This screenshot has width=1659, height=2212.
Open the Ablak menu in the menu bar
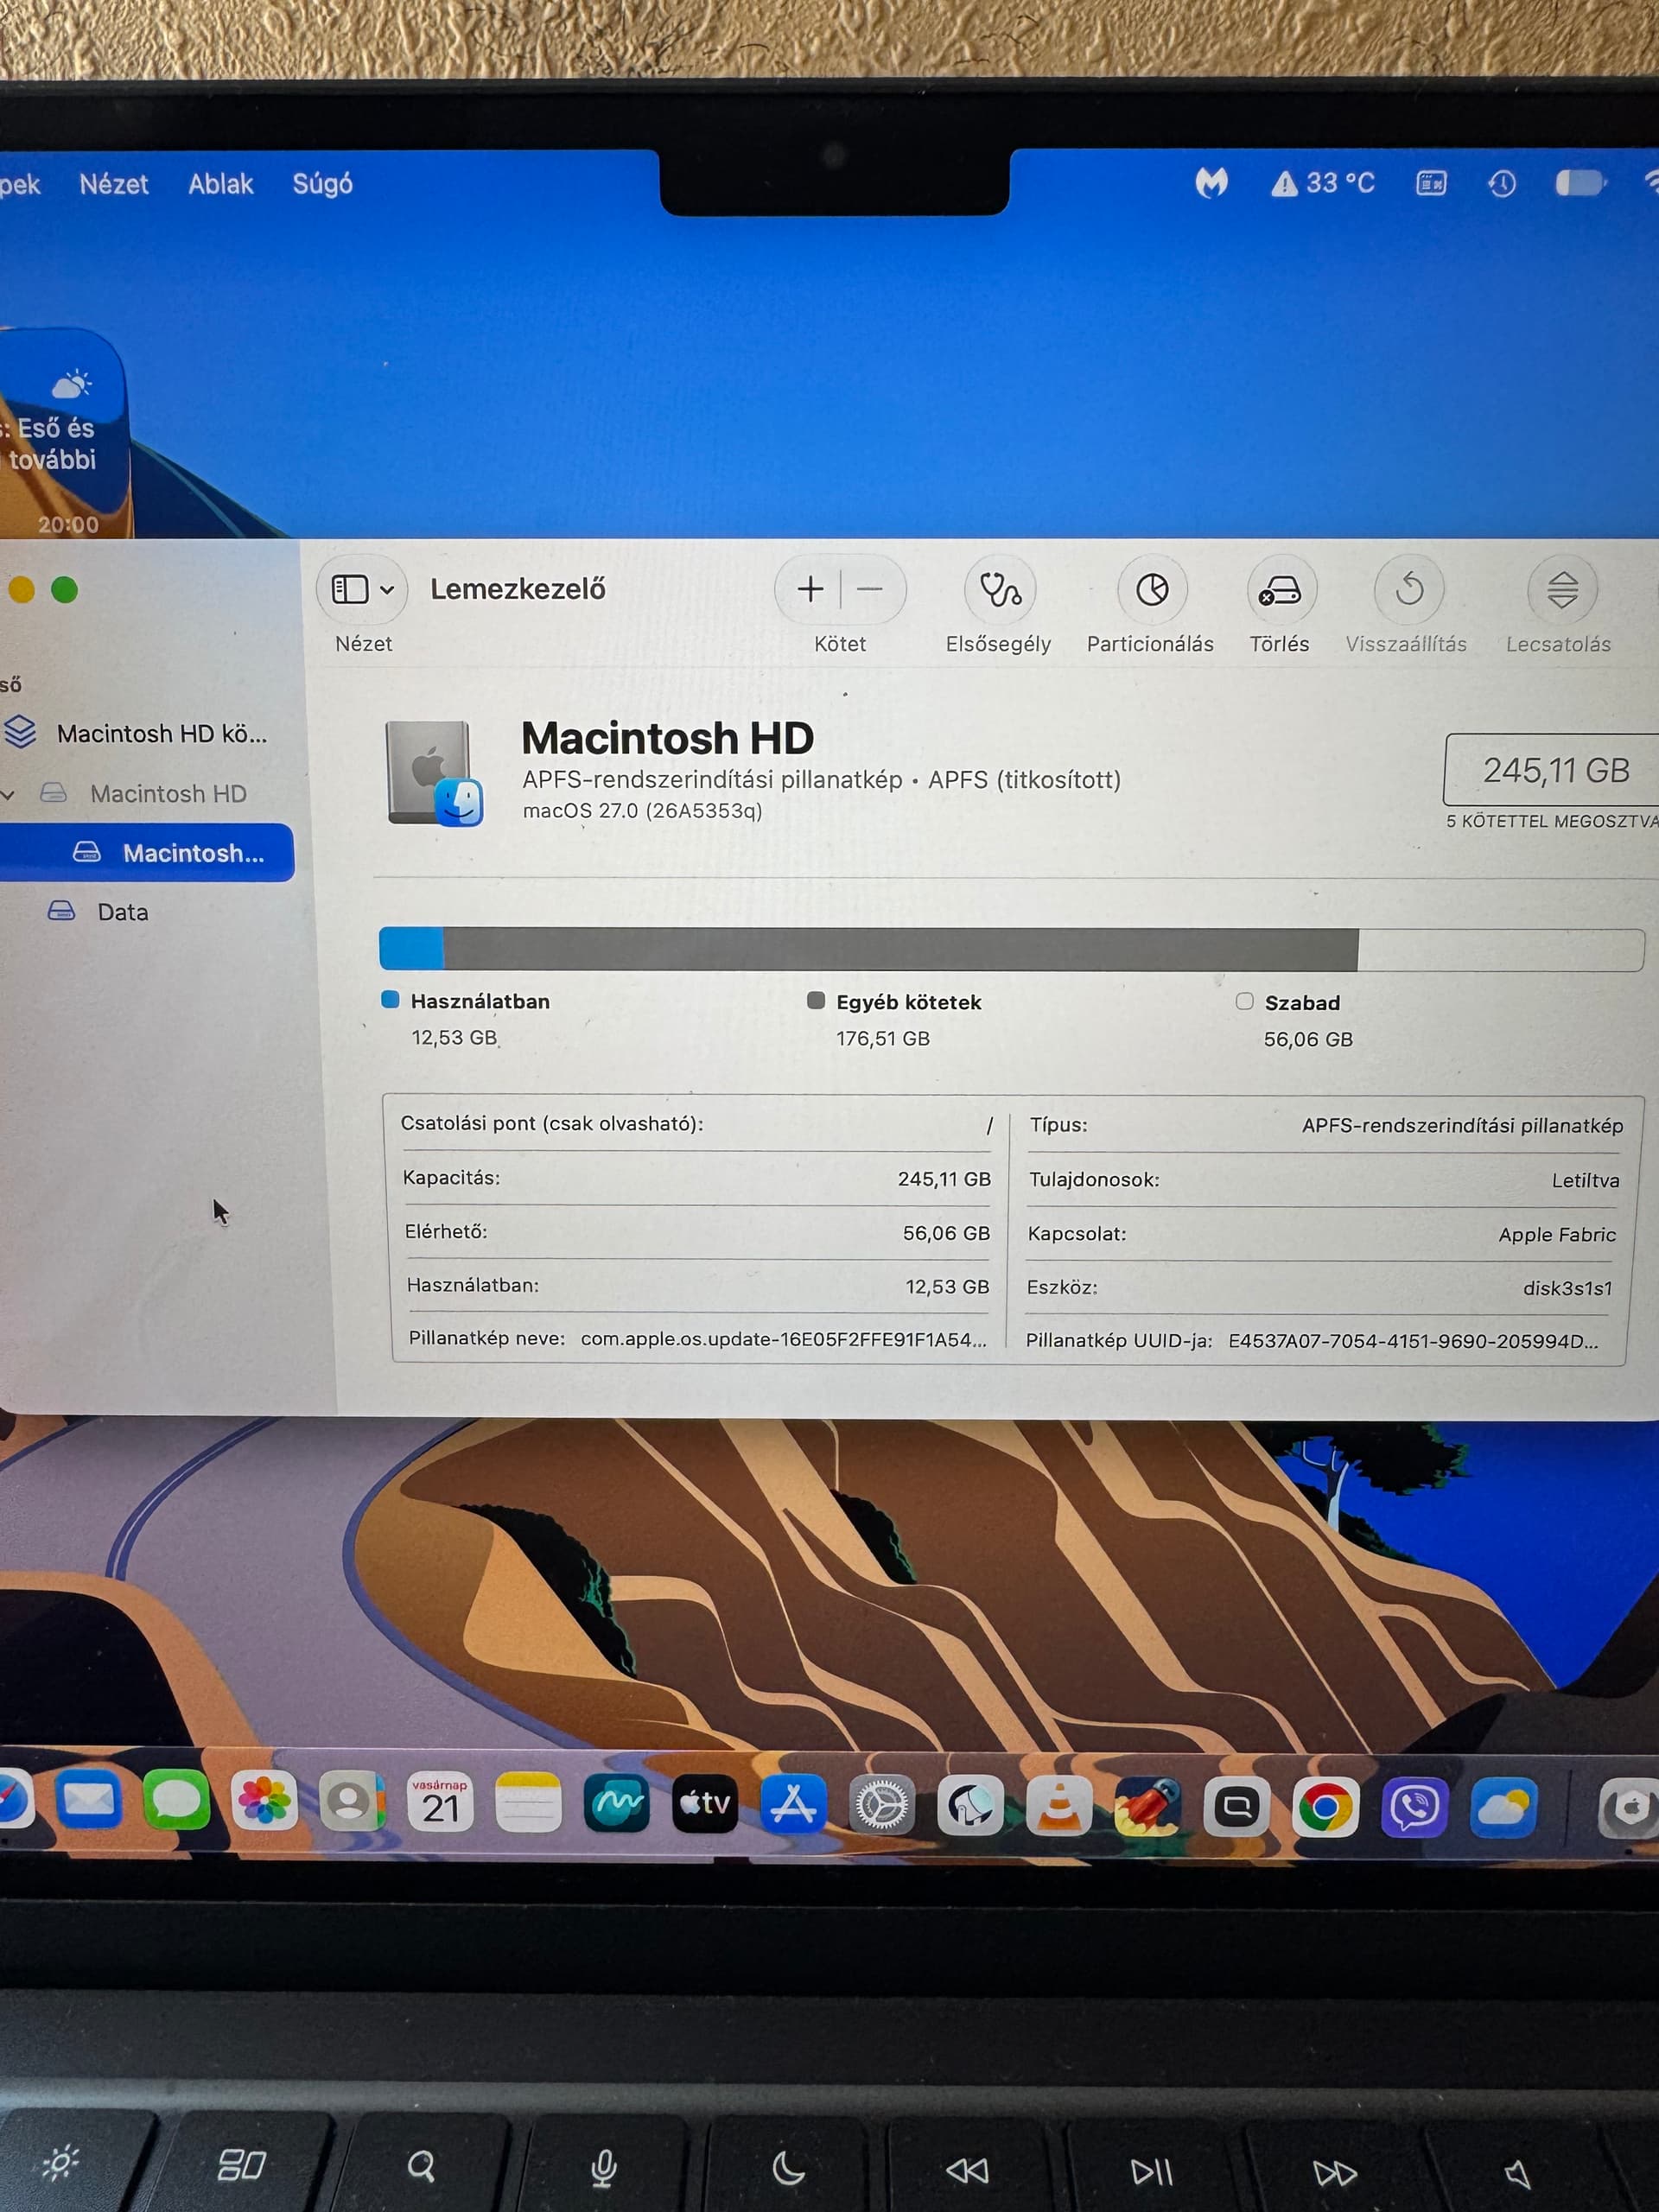click(221, 184)
